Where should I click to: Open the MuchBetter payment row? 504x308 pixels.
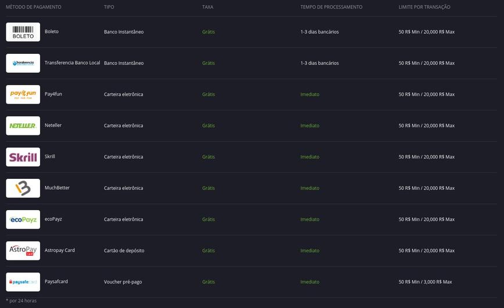click(251, 188)
